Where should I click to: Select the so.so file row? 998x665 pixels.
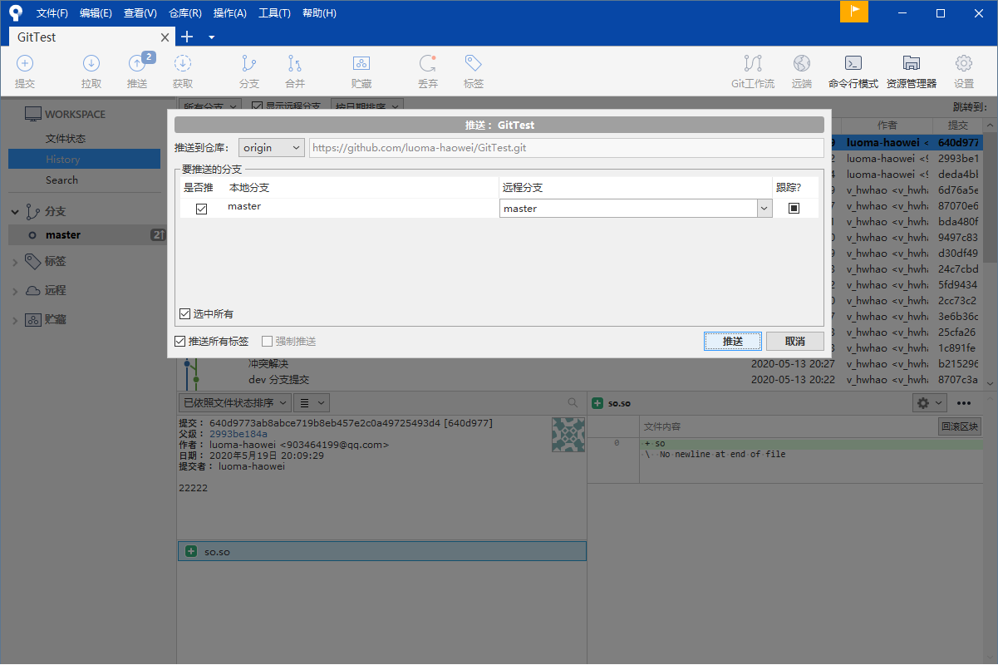click(382, 551)
